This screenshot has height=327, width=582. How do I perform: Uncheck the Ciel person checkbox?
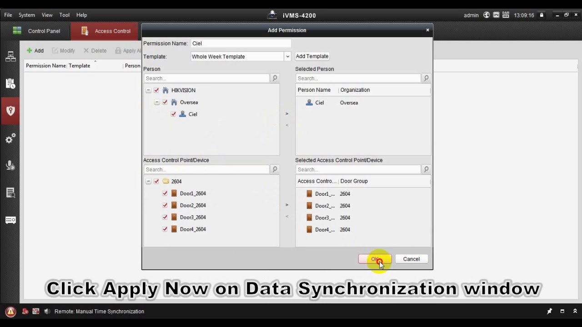point(173,114)
